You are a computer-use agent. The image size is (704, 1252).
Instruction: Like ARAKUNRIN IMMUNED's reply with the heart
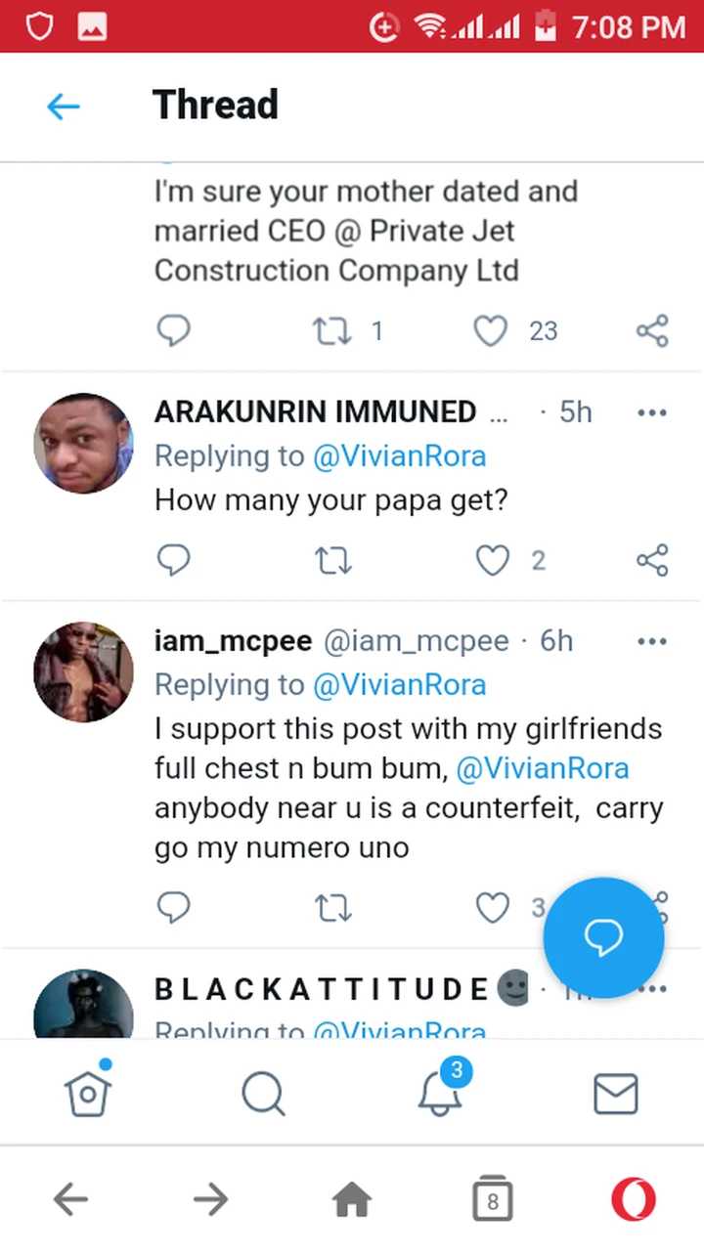click(492, 560)
